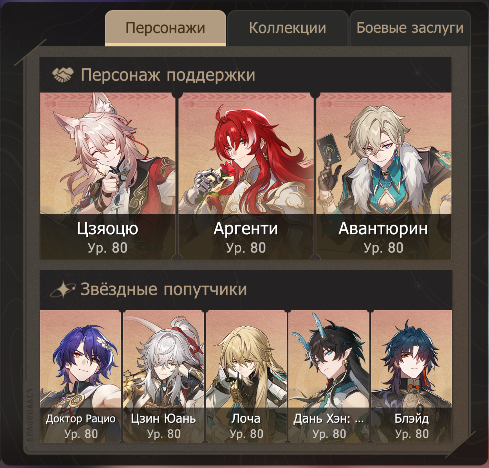This screenshot has width=489, height=468.
Task: Switch to the Боевые заслуги tab
Action: click(x=410, y=28)
